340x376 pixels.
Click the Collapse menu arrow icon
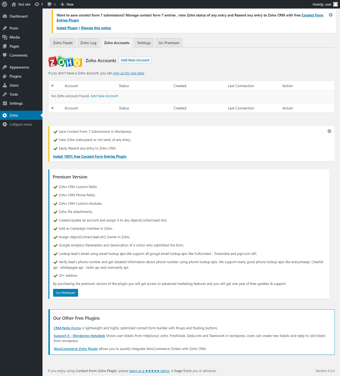[5, 124]
